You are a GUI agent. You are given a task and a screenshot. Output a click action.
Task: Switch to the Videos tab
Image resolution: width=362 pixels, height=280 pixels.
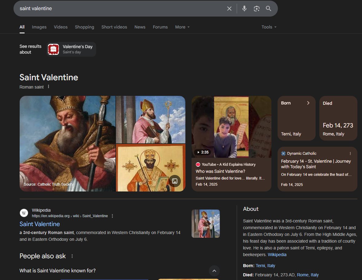pos(61,27)
